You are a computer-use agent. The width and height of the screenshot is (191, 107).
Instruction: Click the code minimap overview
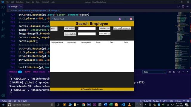tap(182, 40)
